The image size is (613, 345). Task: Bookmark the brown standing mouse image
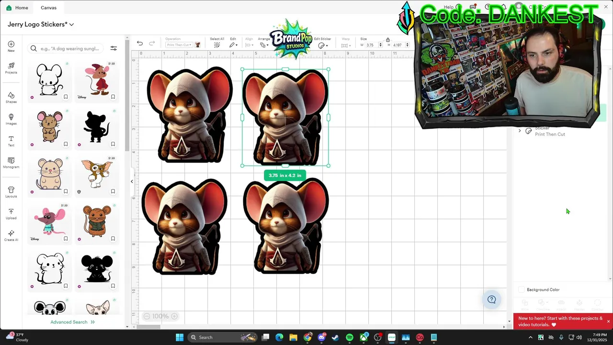[66, 144]
